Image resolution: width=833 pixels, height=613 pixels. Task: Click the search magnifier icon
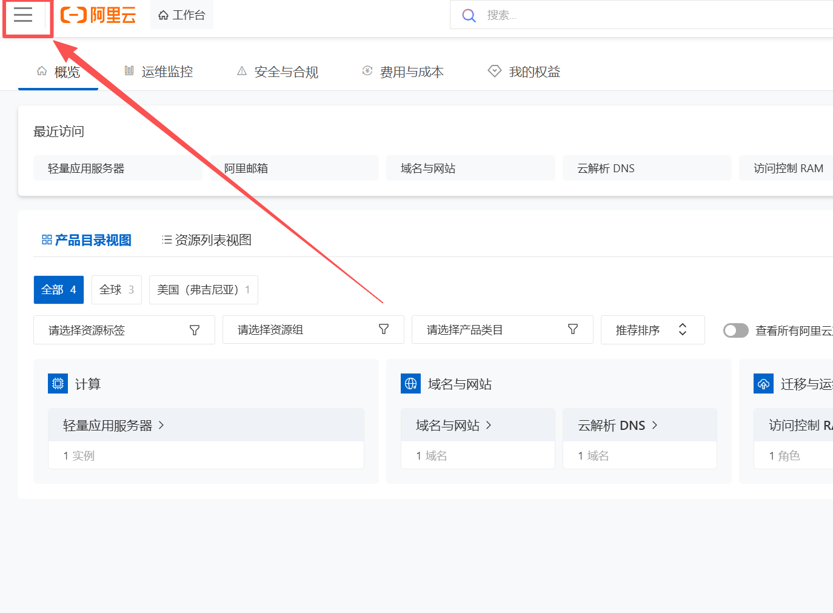pos(469,15)
